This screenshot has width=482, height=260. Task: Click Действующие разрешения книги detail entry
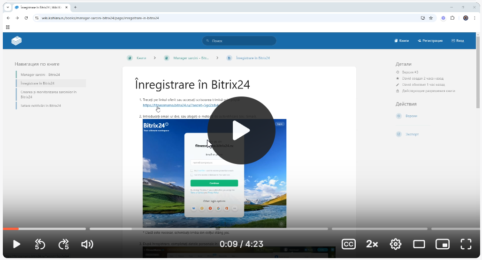click(425, 91)
